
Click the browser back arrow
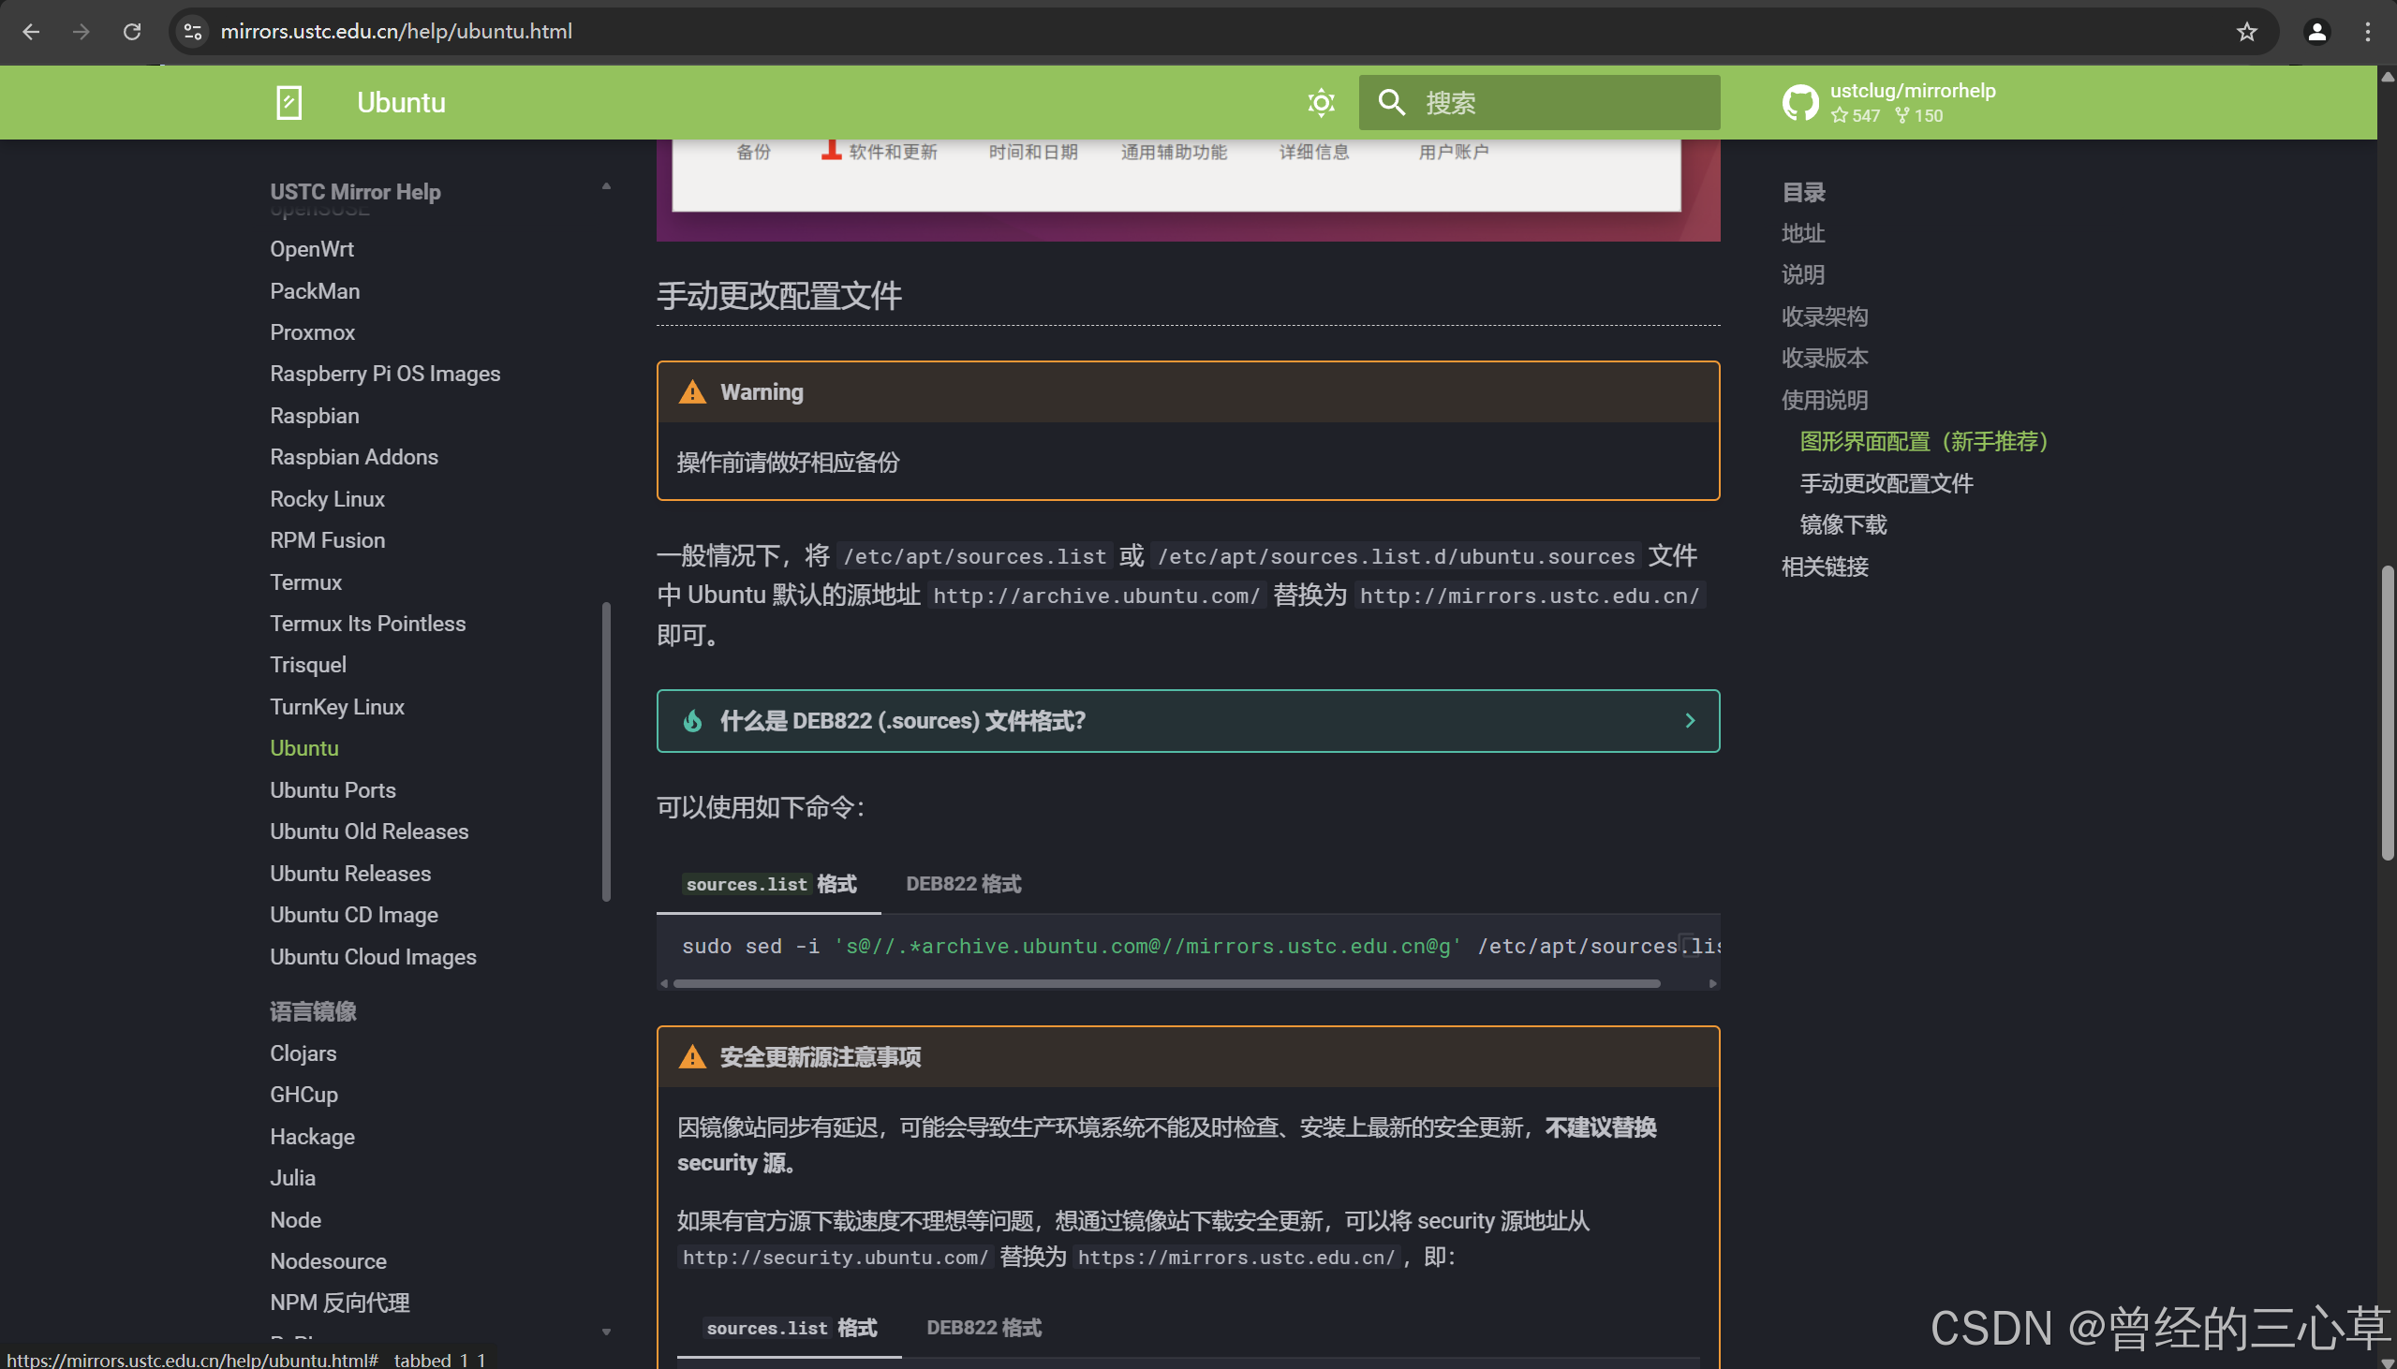(x=31, y=31)
